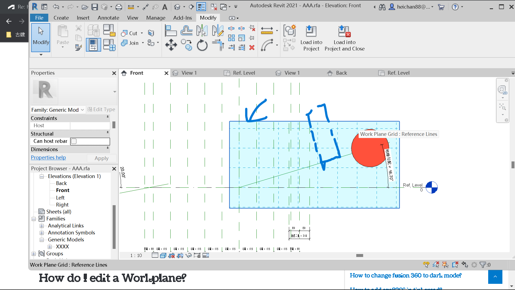This screenshot has width=515, height=290.
Task: Open the 2D steering wheel on navigation bar
Action: 502,89
